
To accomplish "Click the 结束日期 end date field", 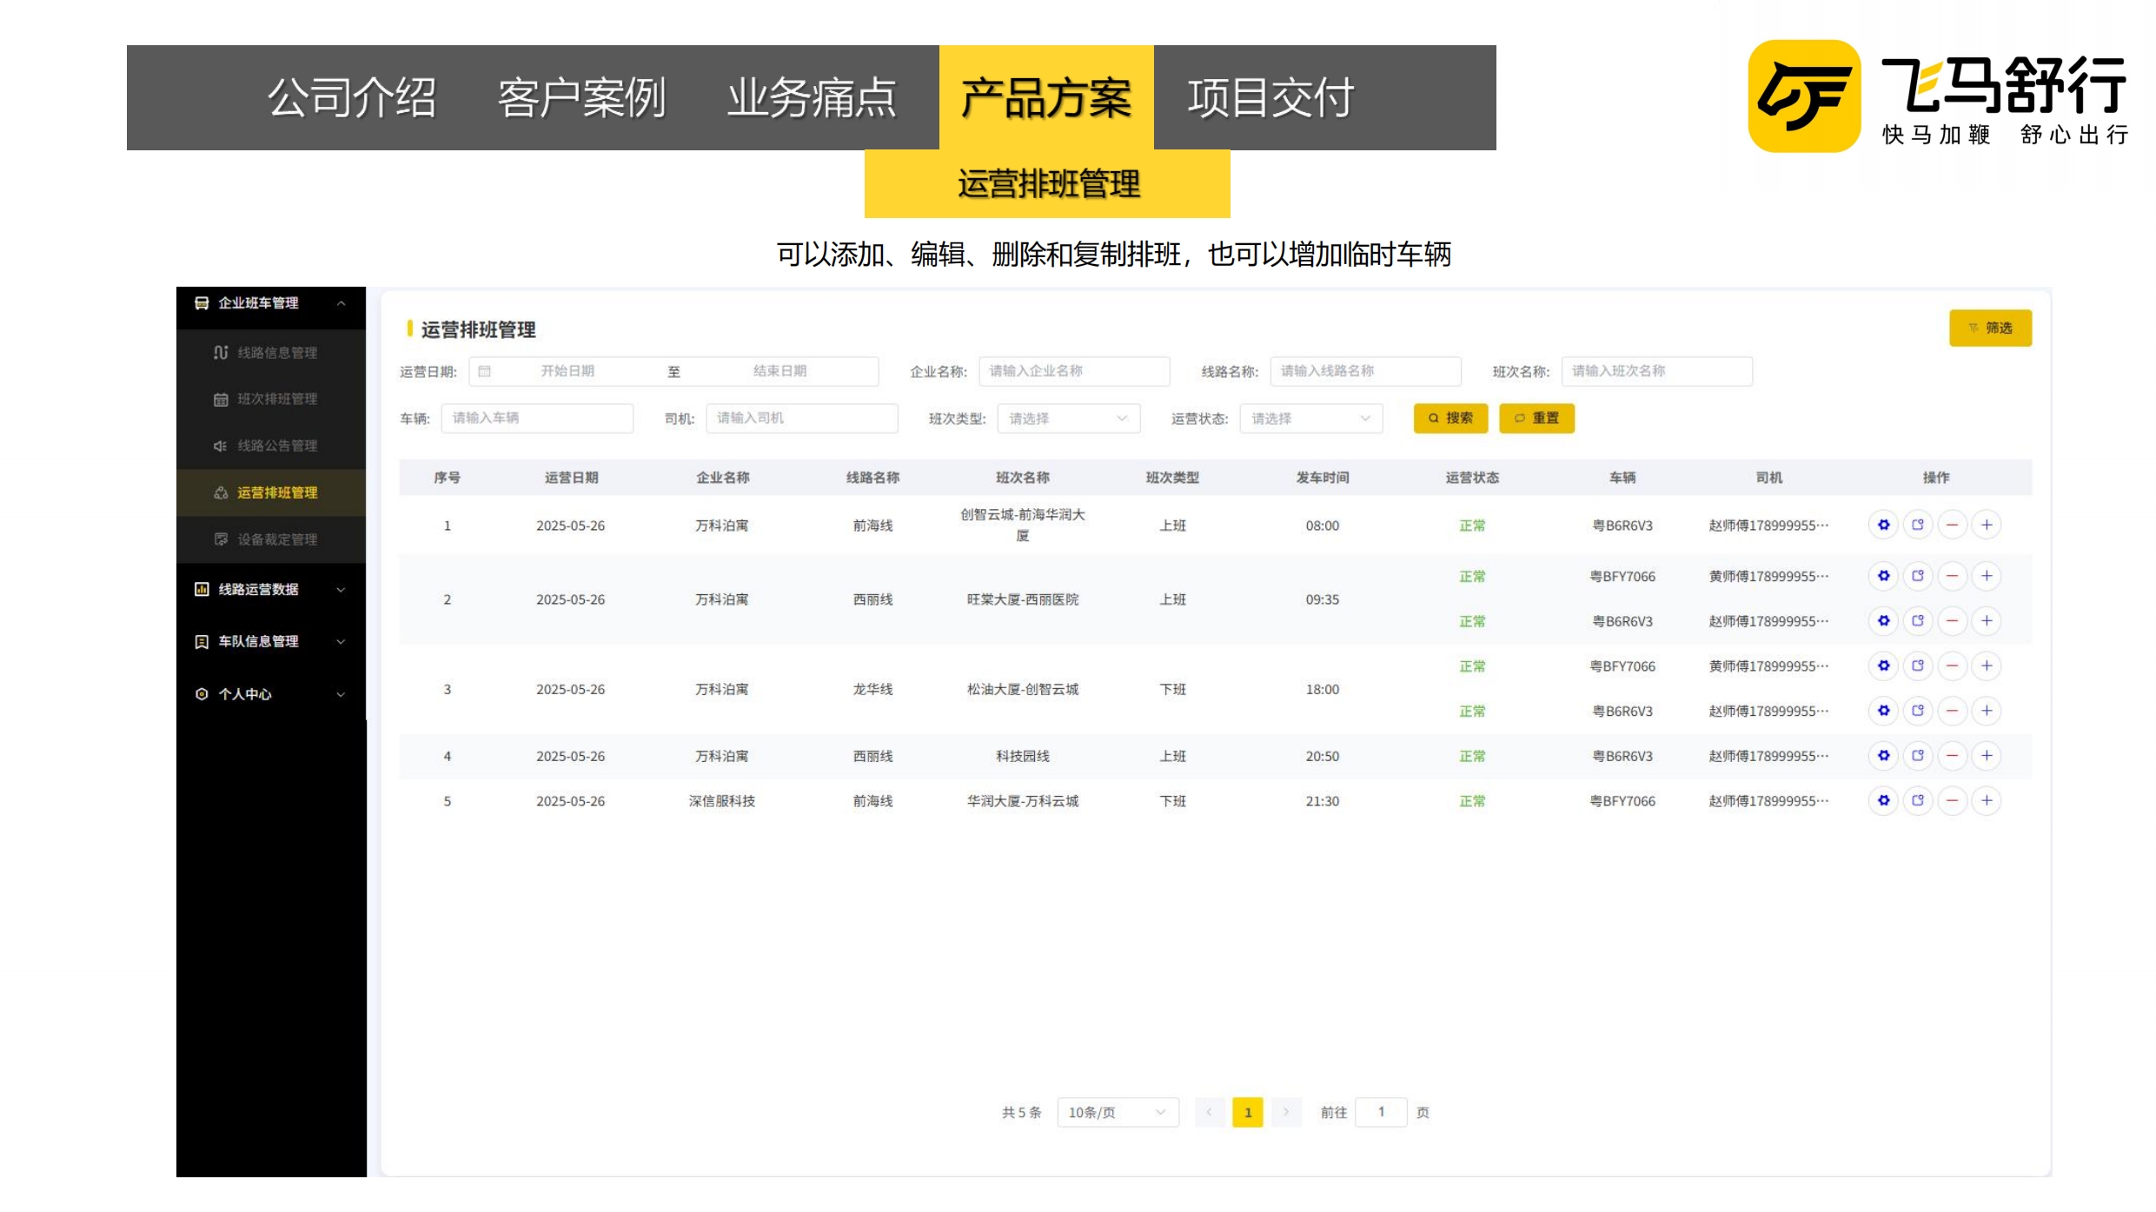I will click(x=779, y=371).
